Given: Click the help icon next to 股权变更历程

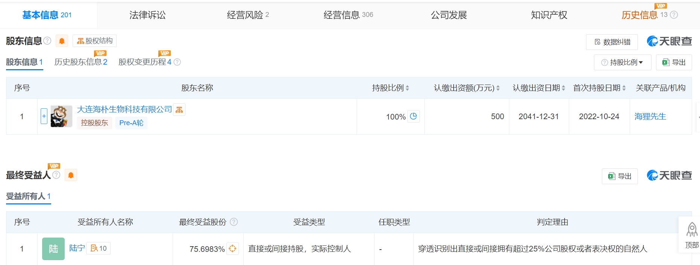Looking at the screenshot, I should [x=177, y=62].
